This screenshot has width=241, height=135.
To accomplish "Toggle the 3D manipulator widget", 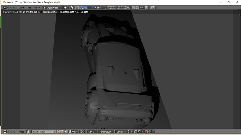I will (x=81, y=8).
